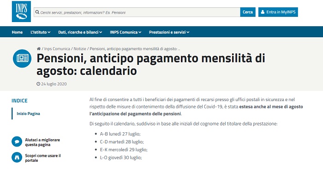Expand Prestazioni e servizi menu
The width and height of the screenshot is (323, 170).
[x=169, y=32]
